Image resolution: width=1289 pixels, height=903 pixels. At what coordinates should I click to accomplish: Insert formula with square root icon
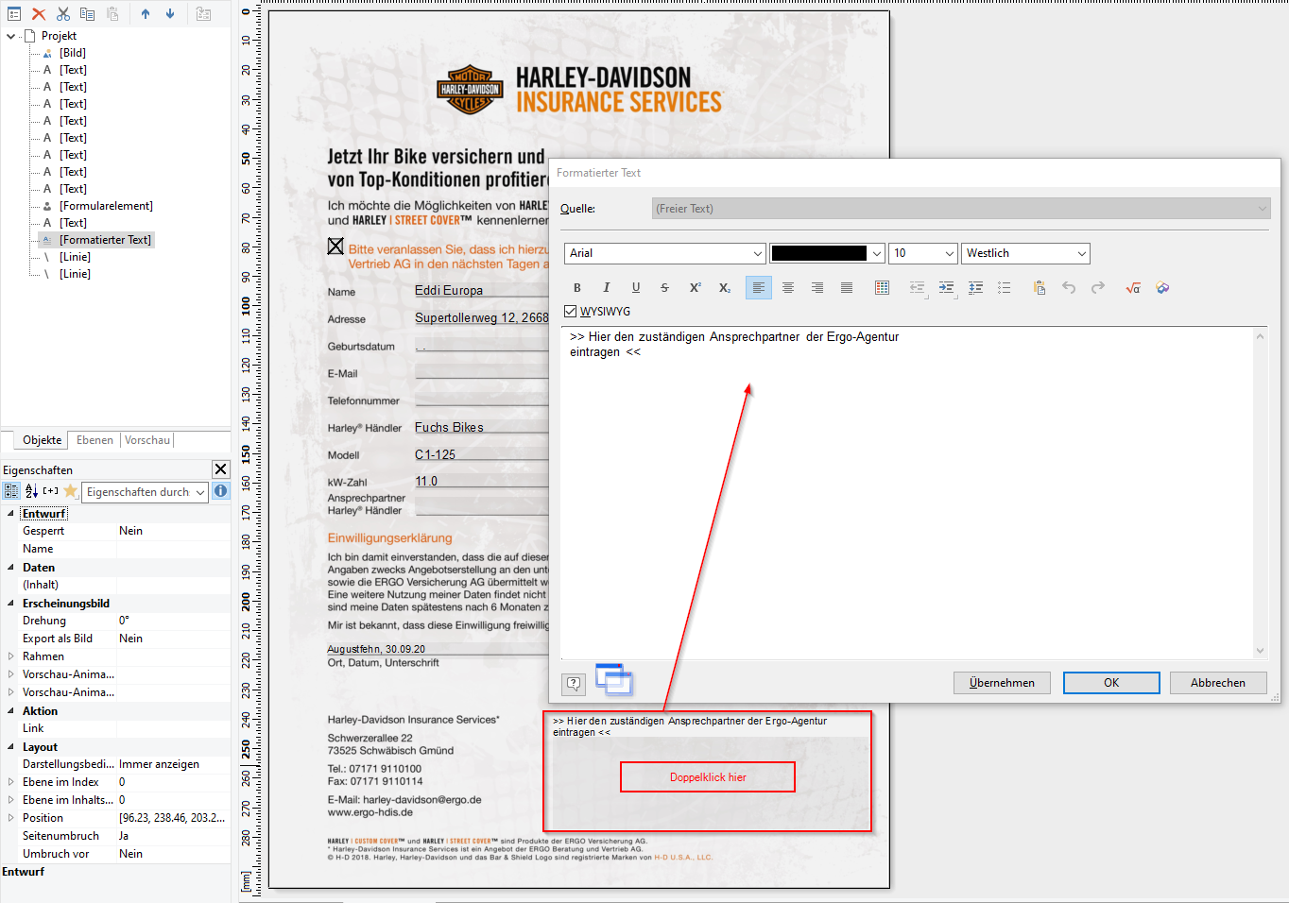[x=1133, y=288]
